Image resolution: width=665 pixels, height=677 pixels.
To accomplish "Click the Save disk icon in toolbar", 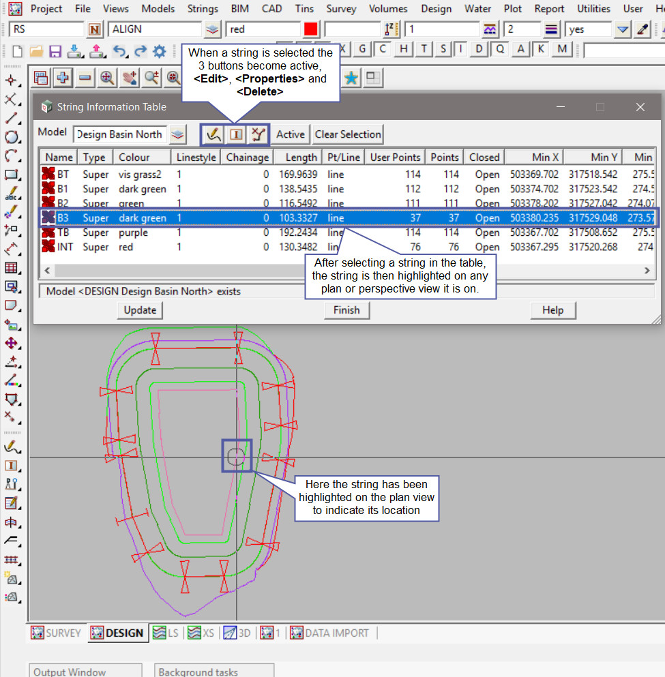I will pos(55,51).
